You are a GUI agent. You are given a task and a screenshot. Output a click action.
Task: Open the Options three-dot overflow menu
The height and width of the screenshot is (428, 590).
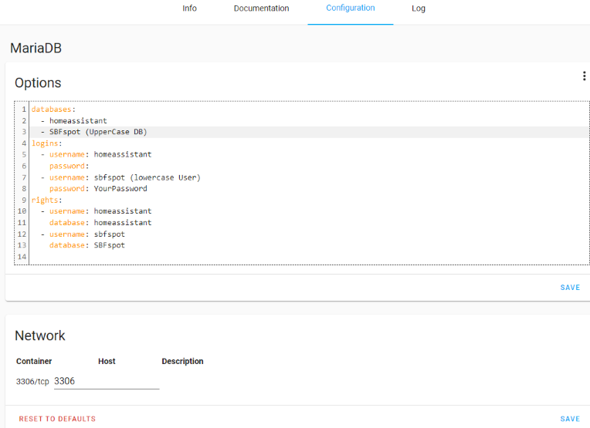(584, 76)
